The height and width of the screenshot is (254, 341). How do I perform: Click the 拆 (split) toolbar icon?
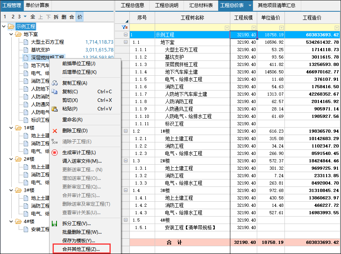pos(56,17)
